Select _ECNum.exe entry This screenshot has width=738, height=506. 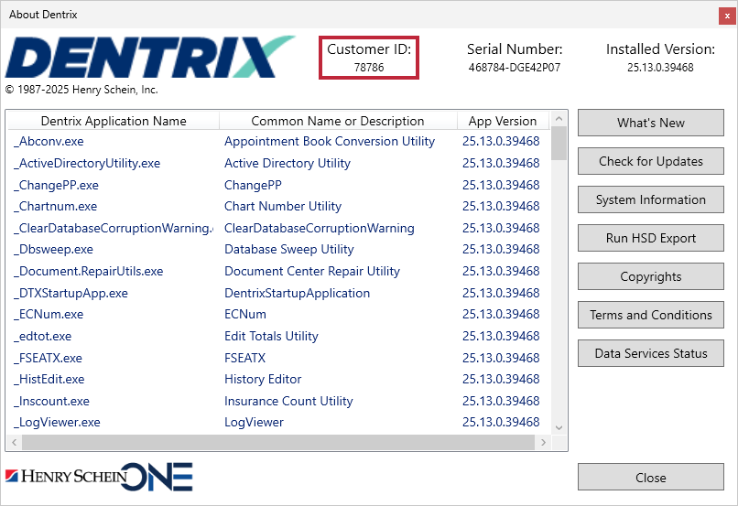coord(49,314)
